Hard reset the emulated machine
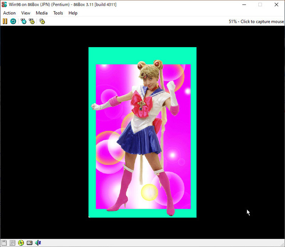Viewport: 285px width, 247px height. coord(13,21)
